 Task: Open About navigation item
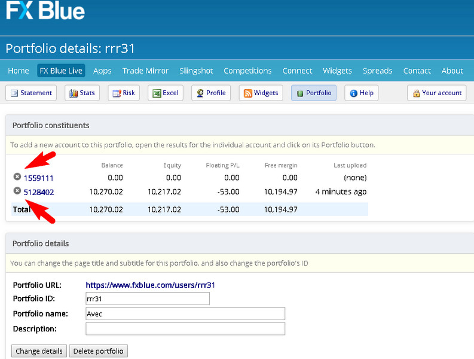tap(452, 71)
